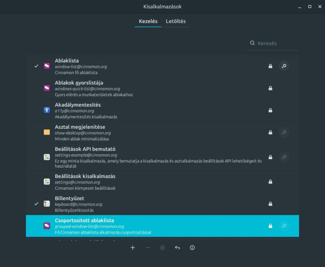Click a11y@cinnamon.org text
Screen dimensions: 325x267
tap(74, 111)
